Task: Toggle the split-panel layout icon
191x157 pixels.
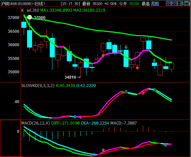Action: point(180,3)
